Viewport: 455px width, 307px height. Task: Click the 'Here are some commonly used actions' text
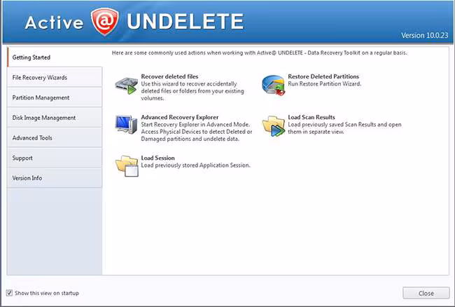[260, 53]
